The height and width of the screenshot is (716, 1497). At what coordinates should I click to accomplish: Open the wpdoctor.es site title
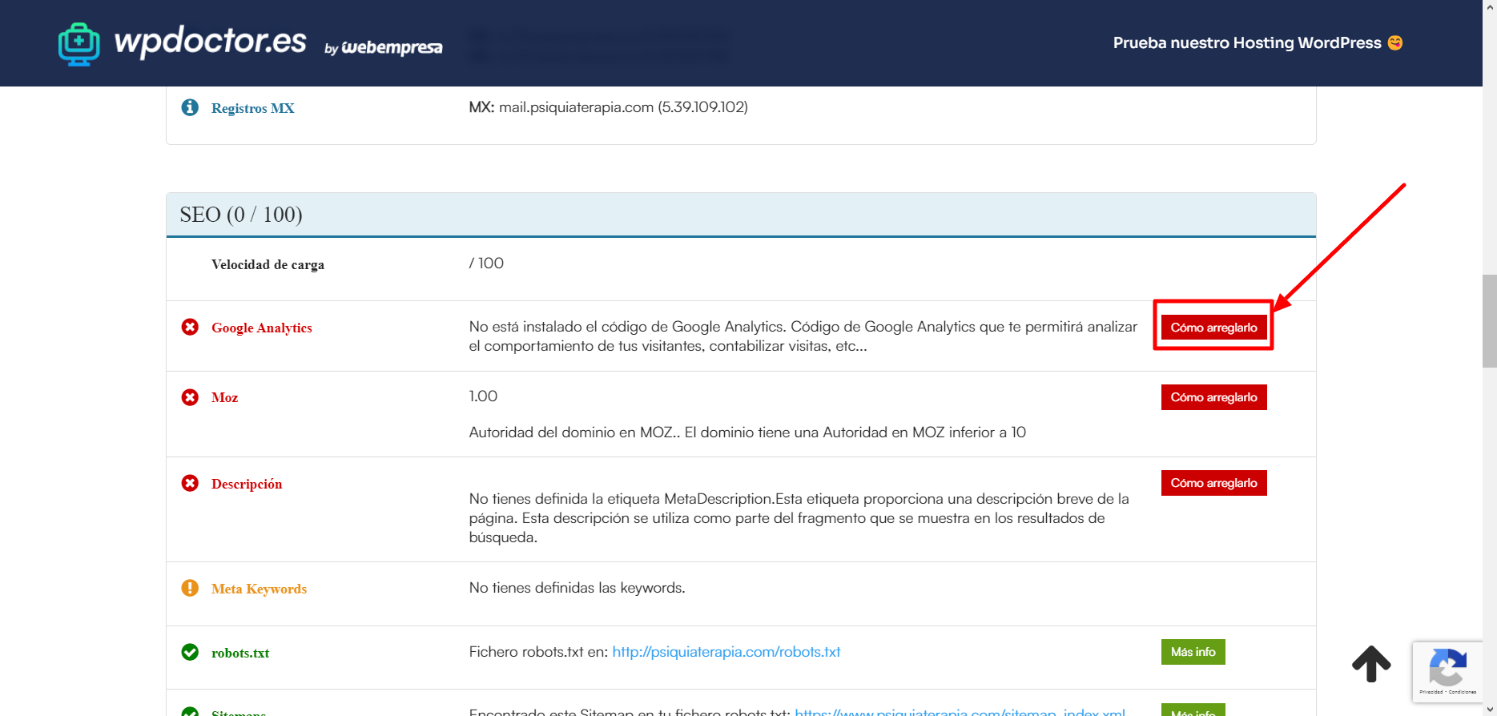211,41
